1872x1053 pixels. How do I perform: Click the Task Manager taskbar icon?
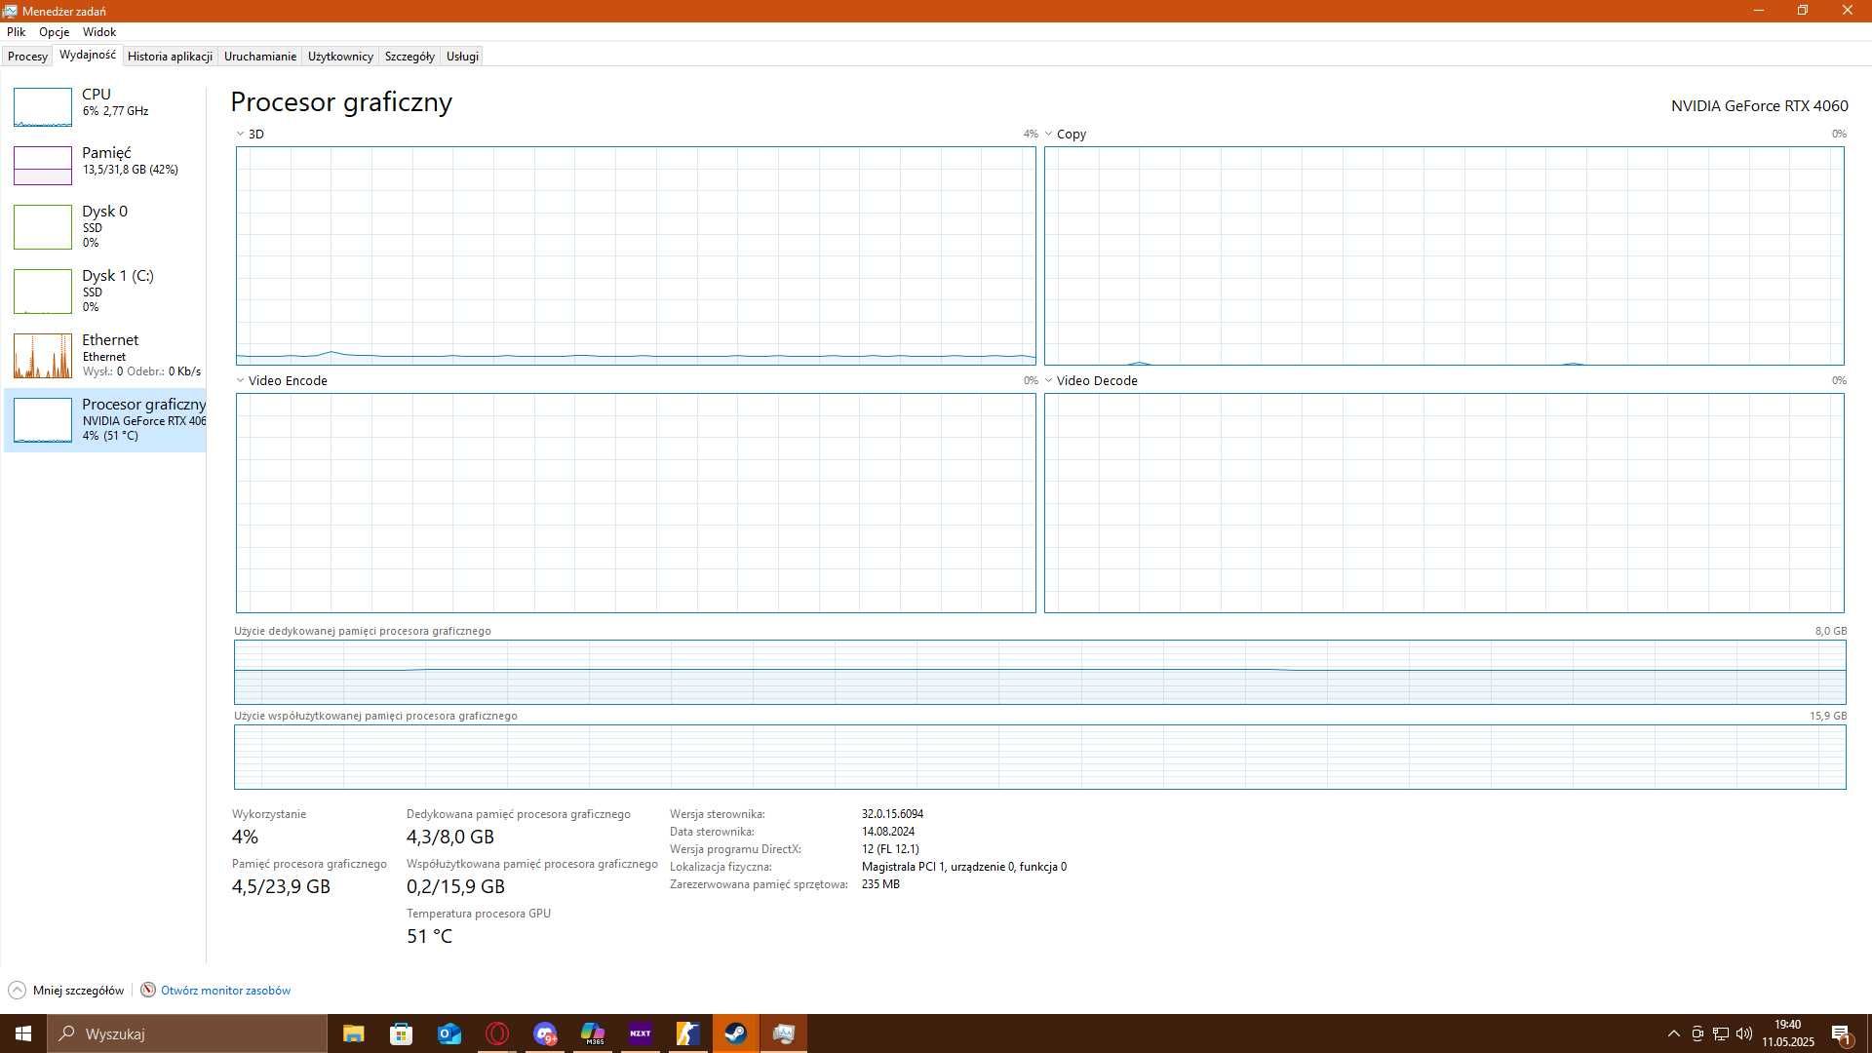784,1033
